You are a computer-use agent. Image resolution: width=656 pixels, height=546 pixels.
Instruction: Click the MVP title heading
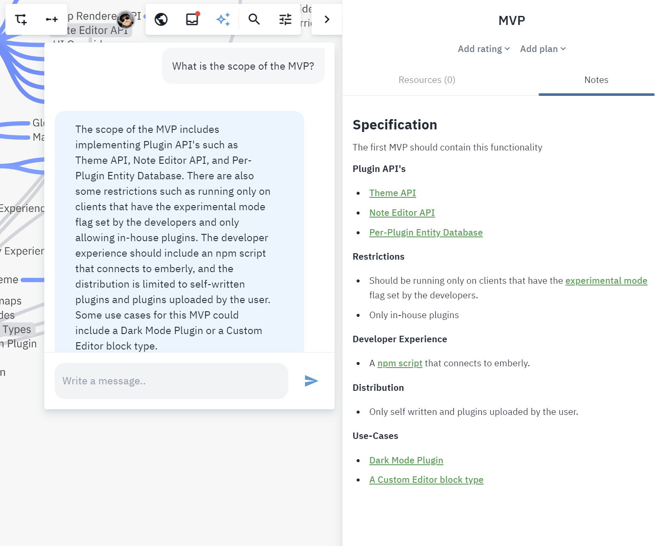[511, 21]
